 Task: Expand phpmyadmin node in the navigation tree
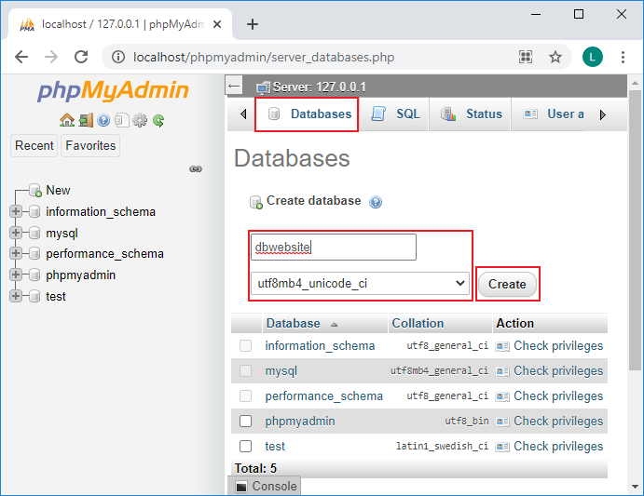click(16, 275)
